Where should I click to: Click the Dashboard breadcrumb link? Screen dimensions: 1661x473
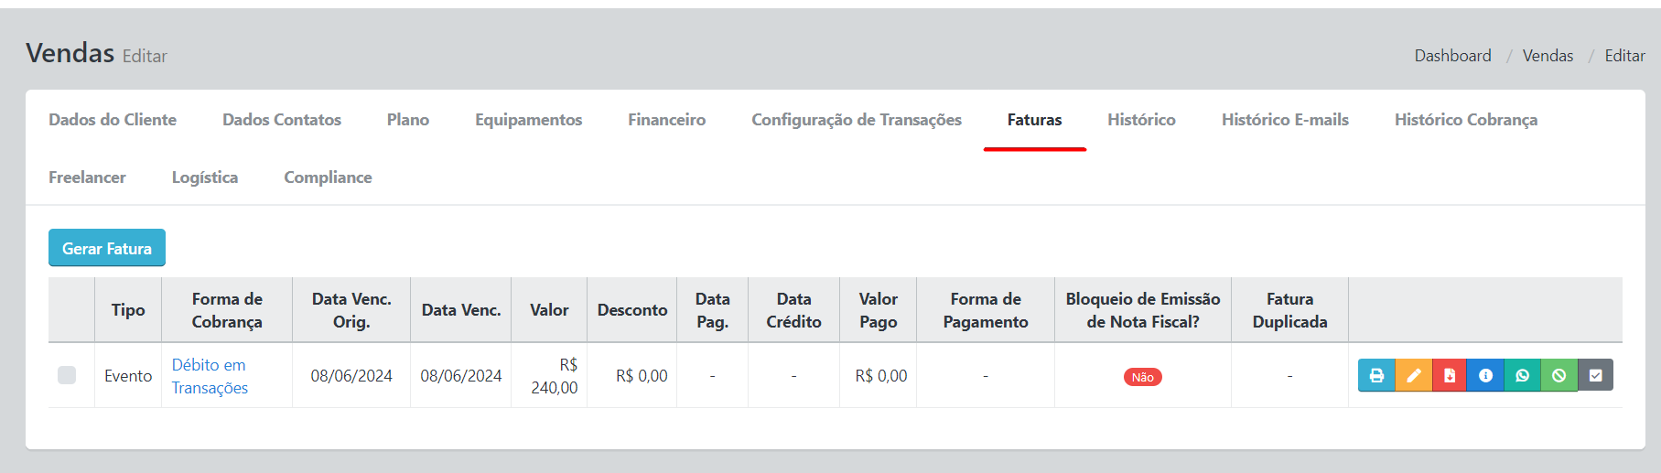[1452, 56]
